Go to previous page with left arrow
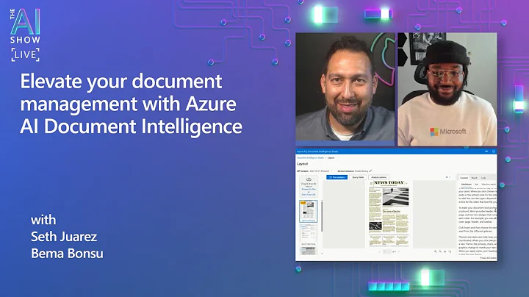The image size is (529, 297). coord(380,251)
